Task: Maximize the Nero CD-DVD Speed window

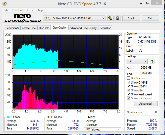Action: click(148, 3)
